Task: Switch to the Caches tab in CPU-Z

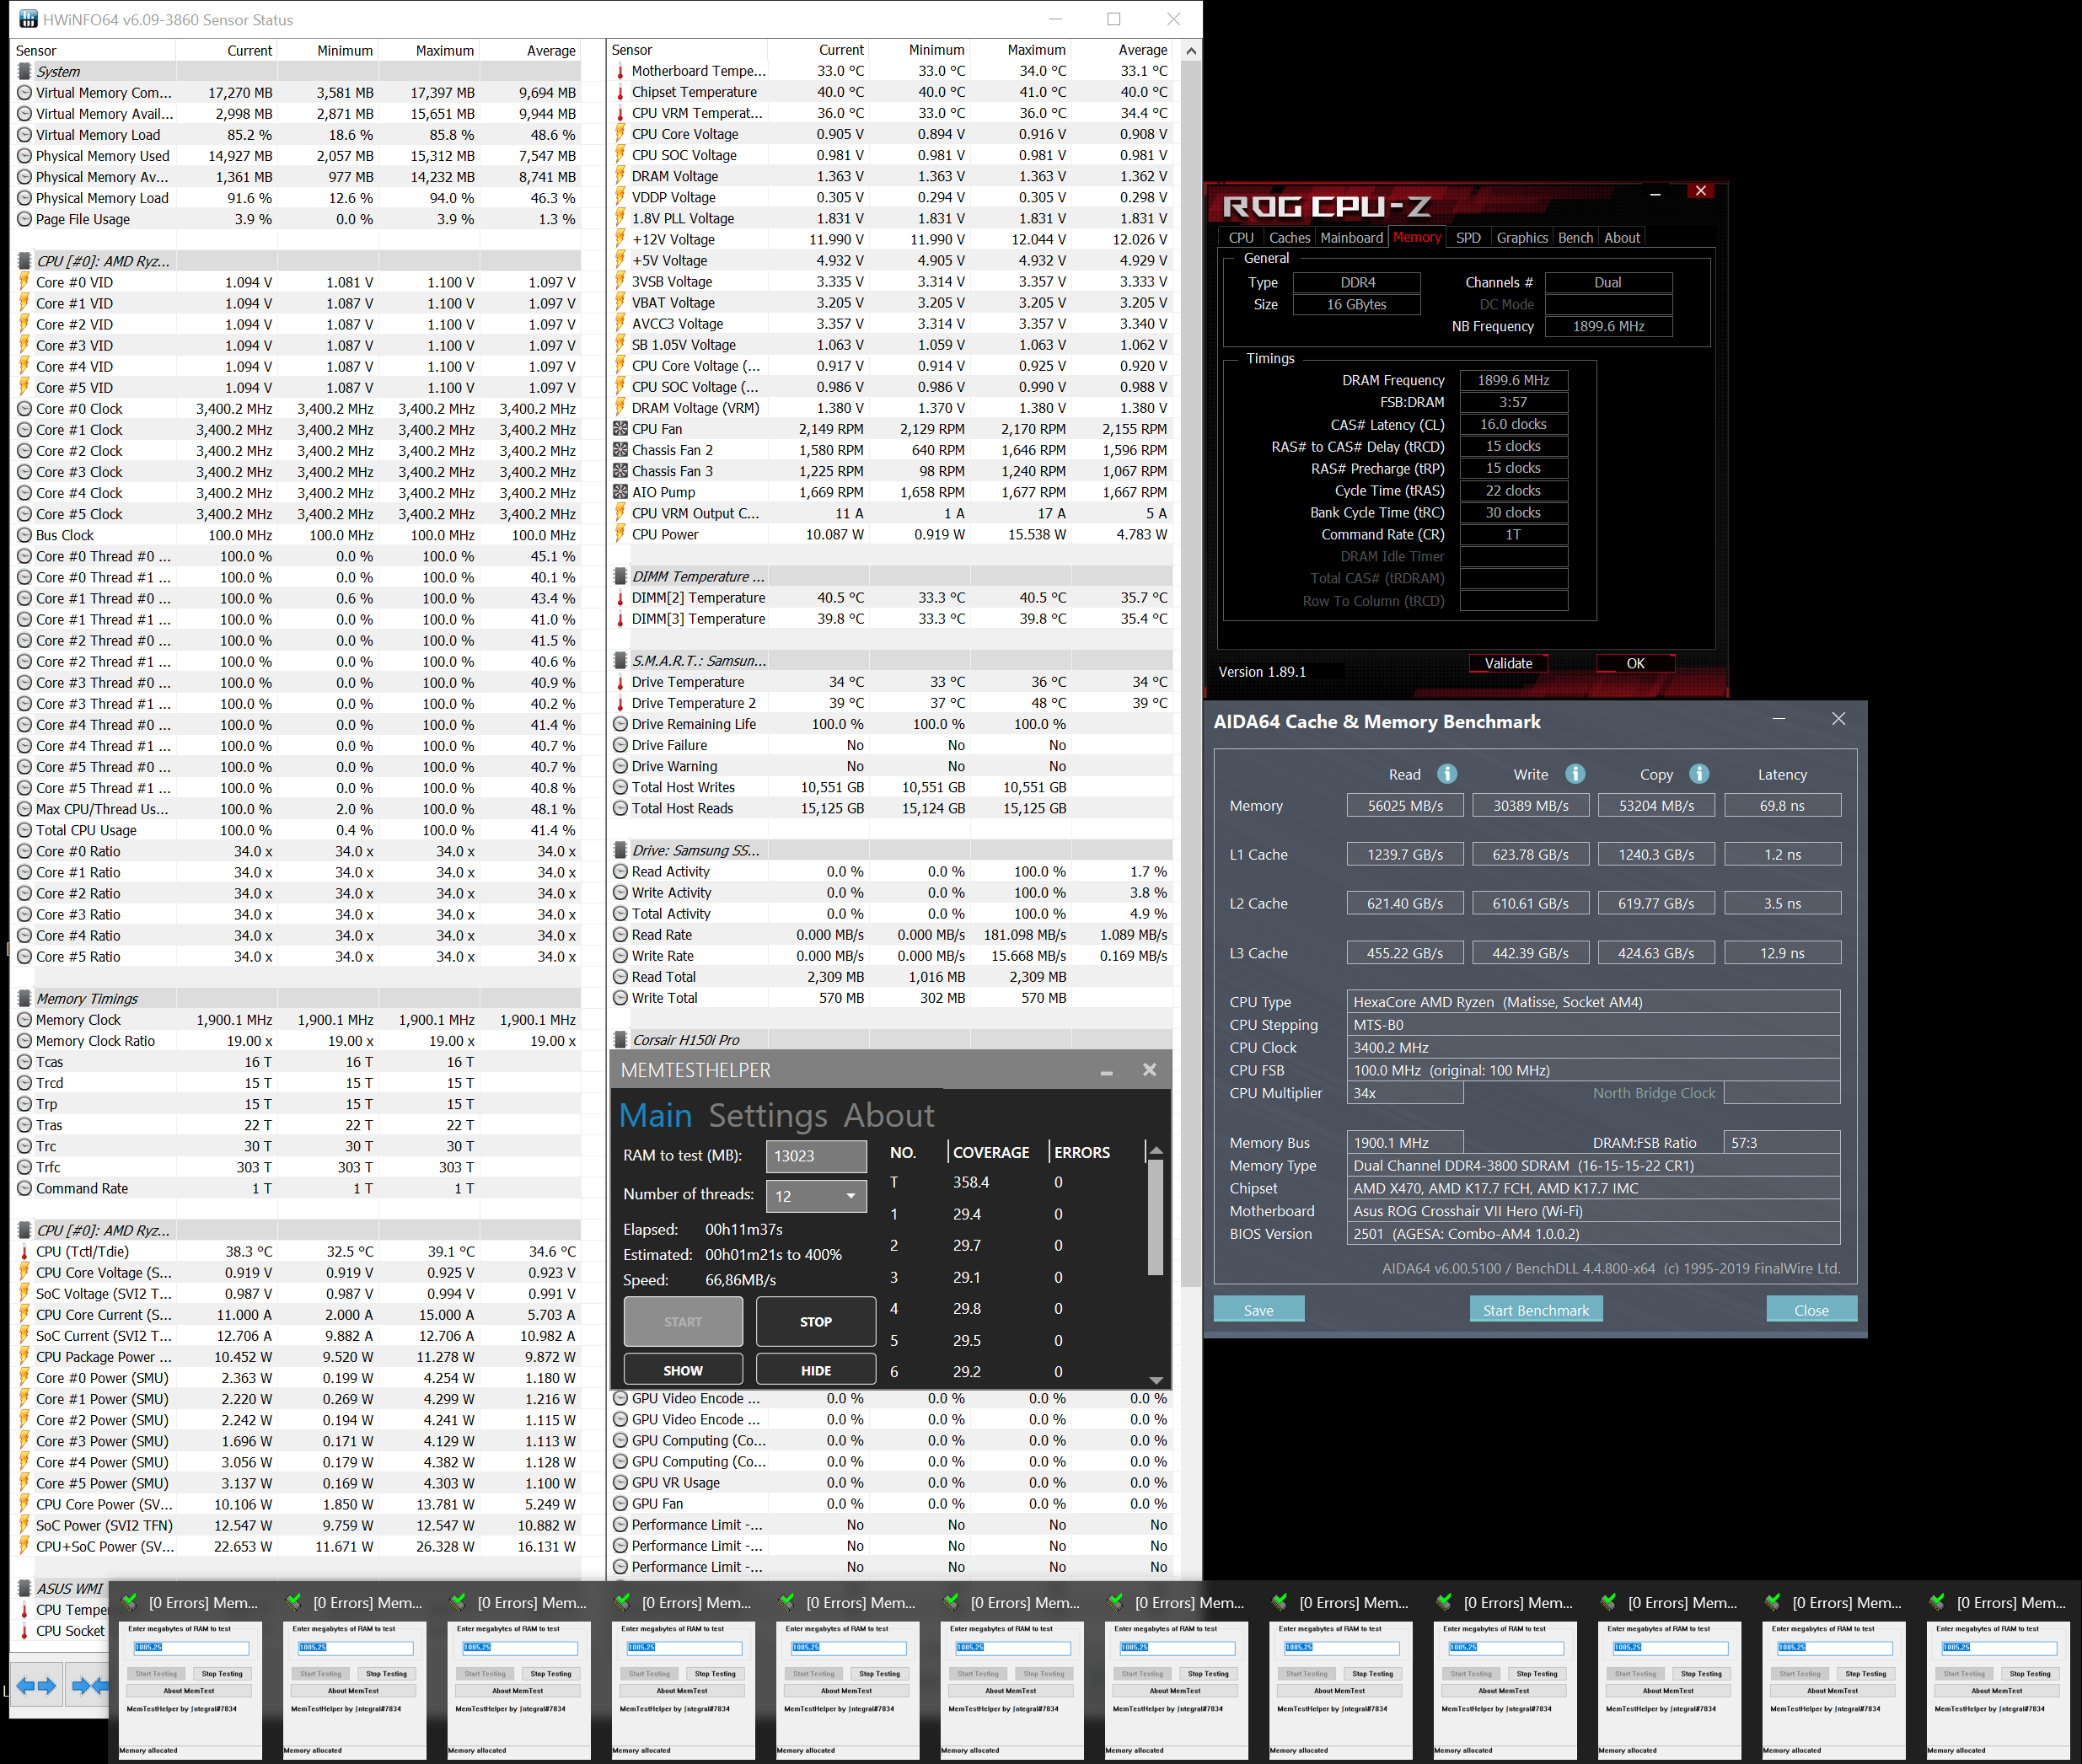Action: (1289, 238)
